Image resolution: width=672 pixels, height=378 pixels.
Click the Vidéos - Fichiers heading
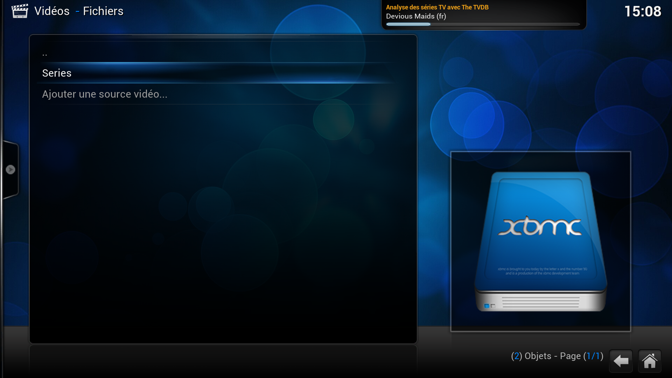(79, 11)
